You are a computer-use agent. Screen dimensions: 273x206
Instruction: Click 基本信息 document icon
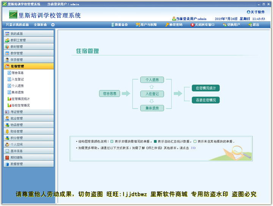(x=7, y=151)
